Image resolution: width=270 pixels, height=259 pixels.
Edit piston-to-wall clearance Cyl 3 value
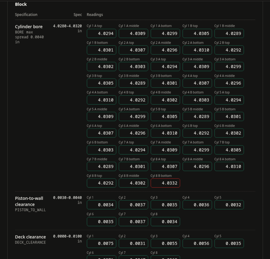click(165, 205)
